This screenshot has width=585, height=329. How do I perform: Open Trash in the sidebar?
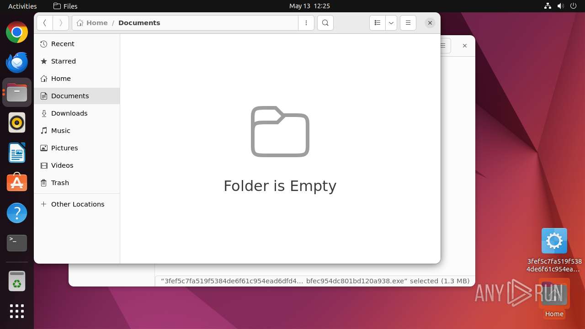pos(77,183)
